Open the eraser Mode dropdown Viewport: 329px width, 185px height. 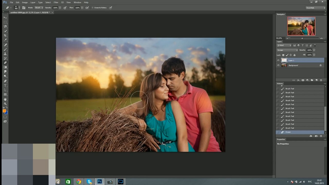(x=39, y=8)
